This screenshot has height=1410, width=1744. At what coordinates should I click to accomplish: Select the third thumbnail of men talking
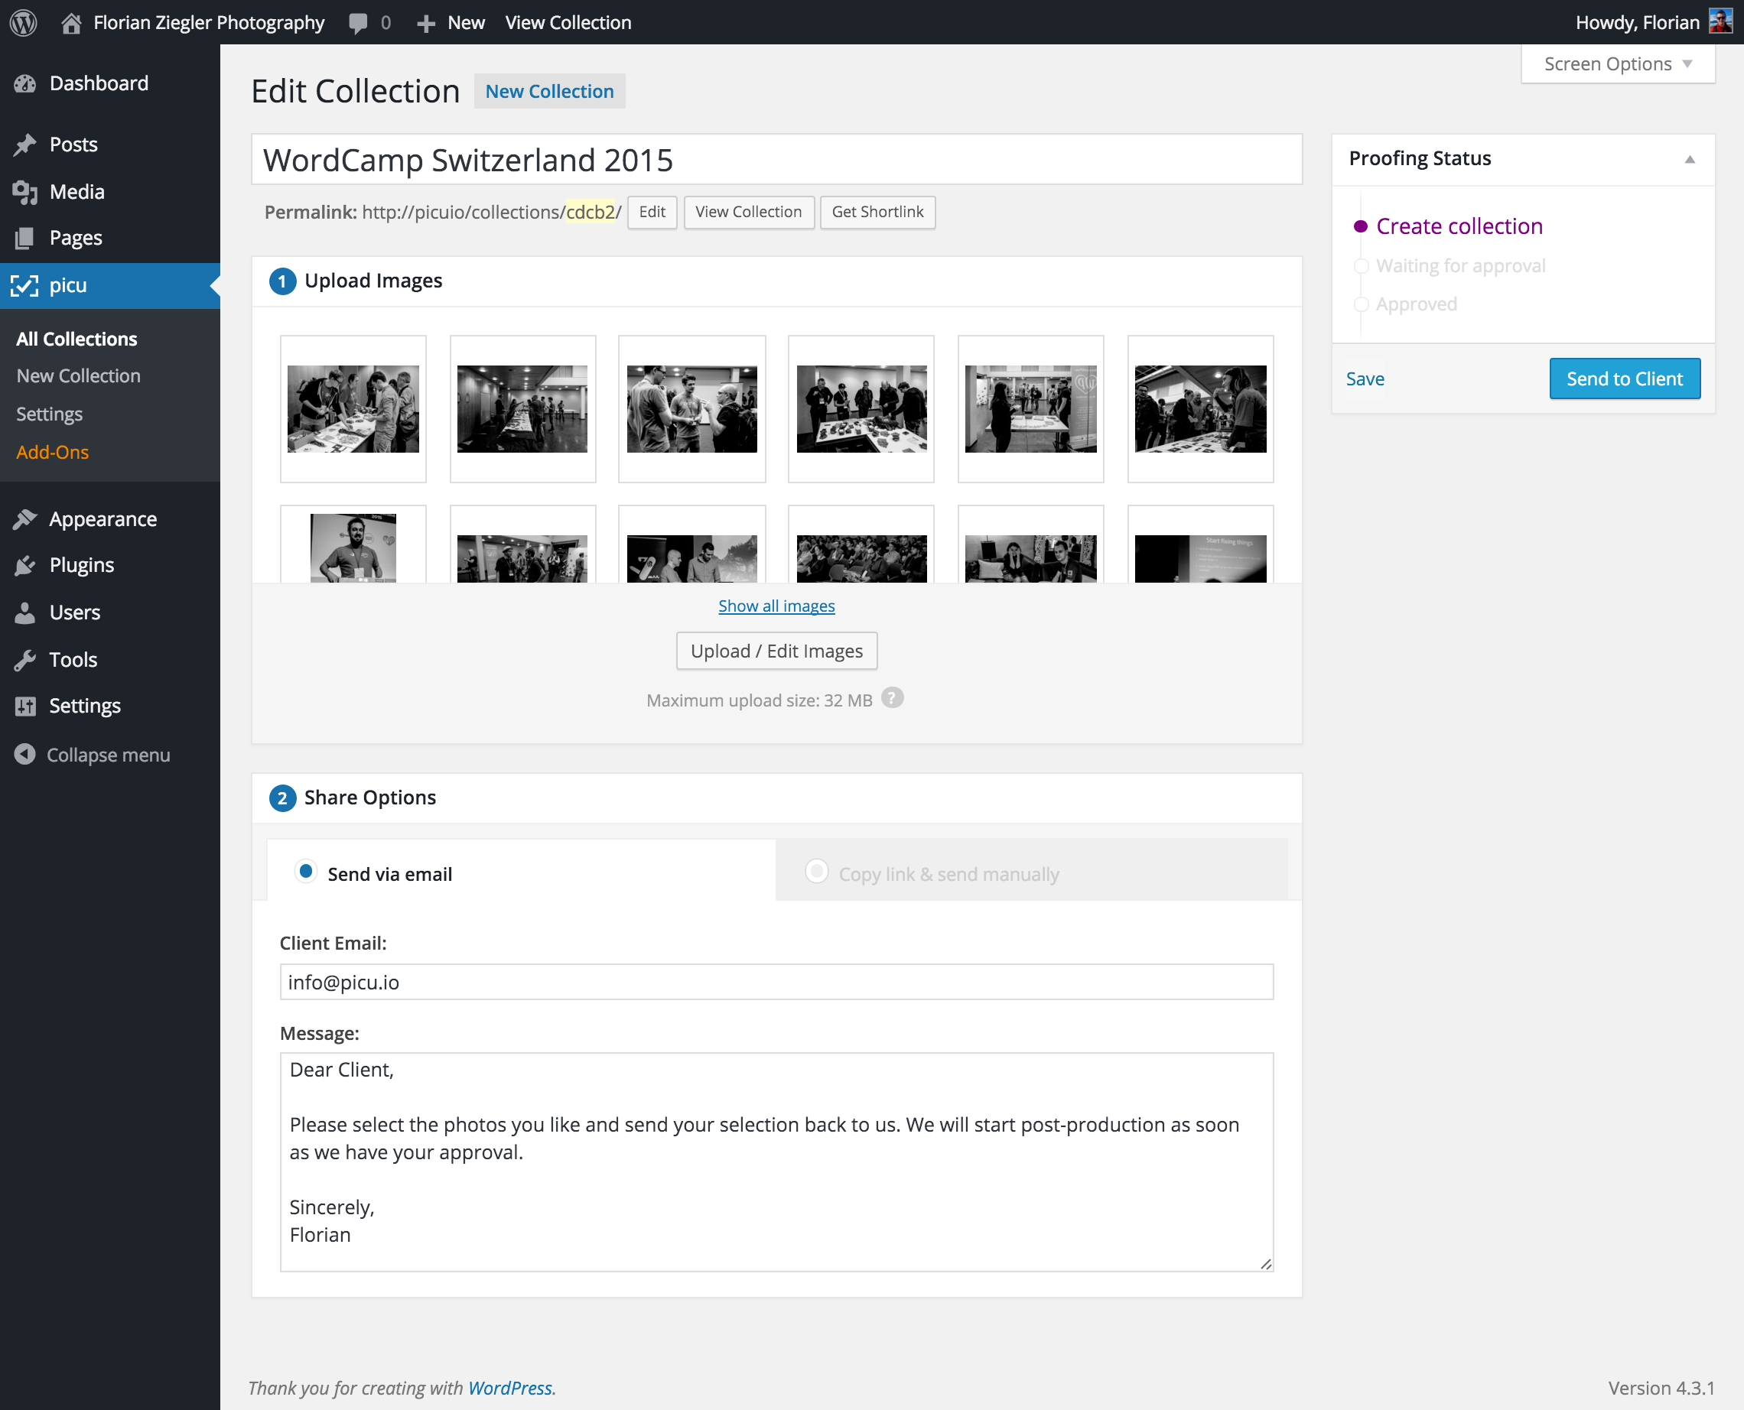(x=691, y=408)
